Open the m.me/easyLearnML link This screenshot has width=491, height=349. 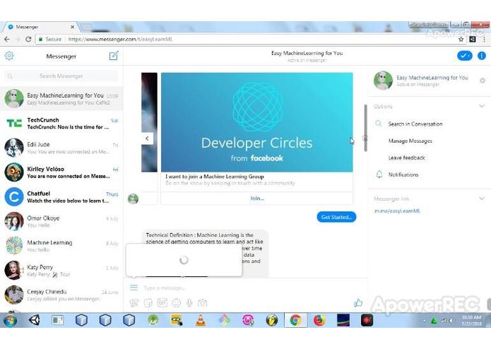click(397, 211)
